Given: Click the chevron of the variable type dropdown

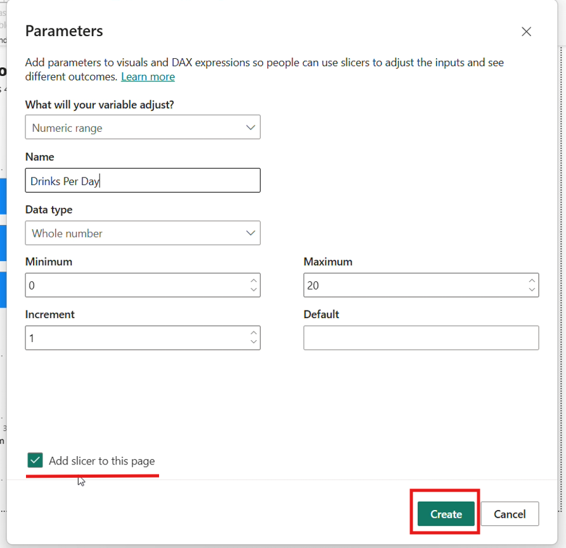Looking at the screenshot, I should click(x=250, y=127).
